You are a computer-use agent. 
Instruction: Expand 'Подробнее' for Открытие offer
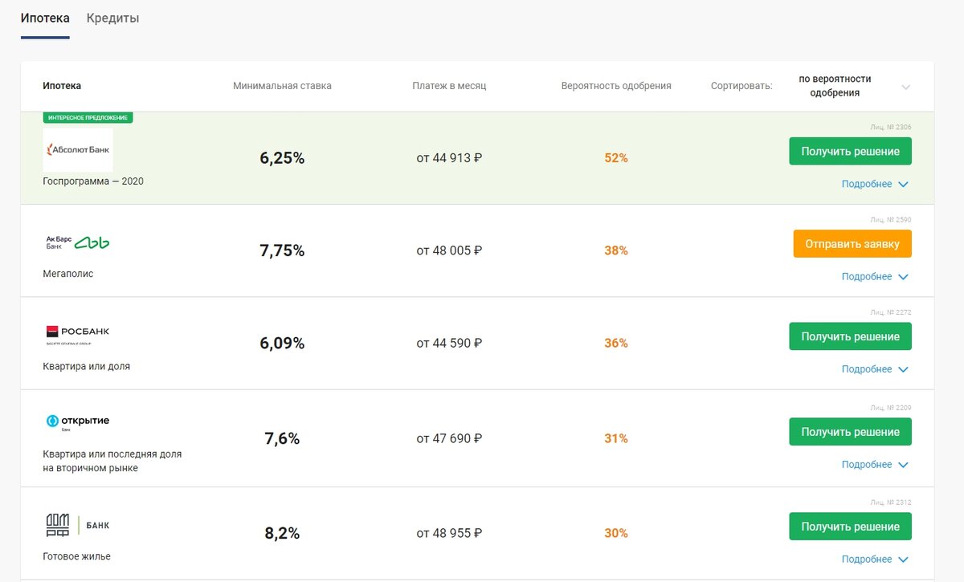[875, 465]
